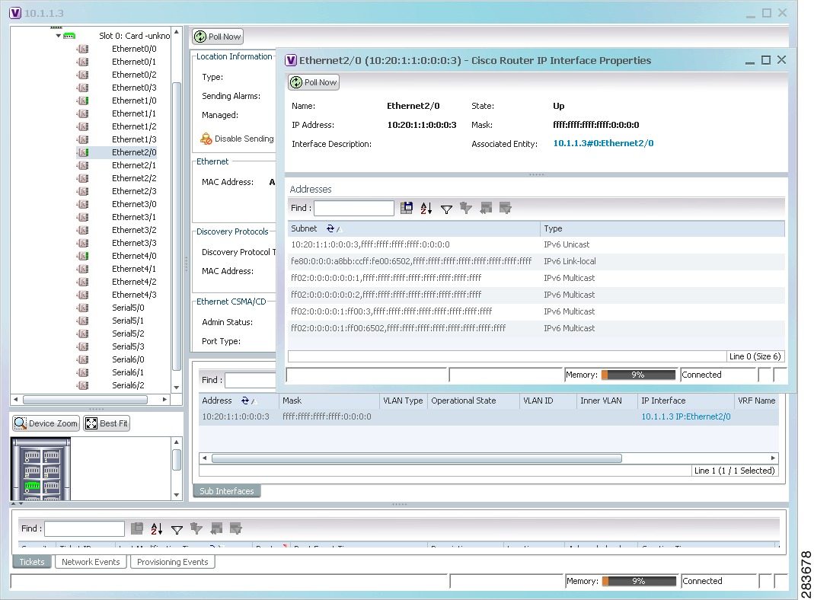Poll Now in the main 10.1.1.3 window
The height and width of the screenshot is (600, 814).
click(218, 37)
